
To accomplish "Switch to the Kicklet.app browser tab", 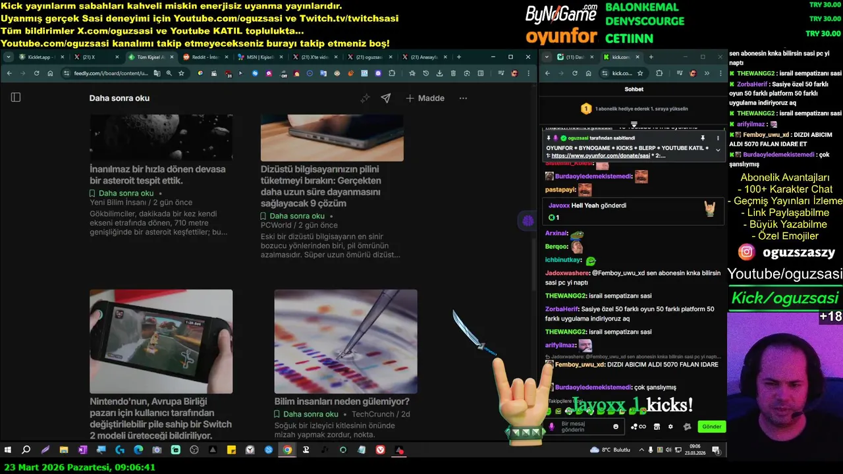I will [42, 57].
